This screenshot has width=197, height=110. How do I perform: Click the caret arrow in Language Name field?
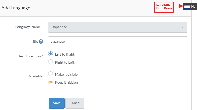point(183,27)
